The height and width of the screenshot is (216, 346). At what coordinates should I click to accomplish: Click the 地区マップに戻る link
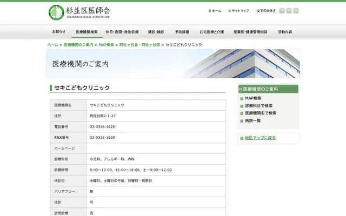click(x=261, y=138)
